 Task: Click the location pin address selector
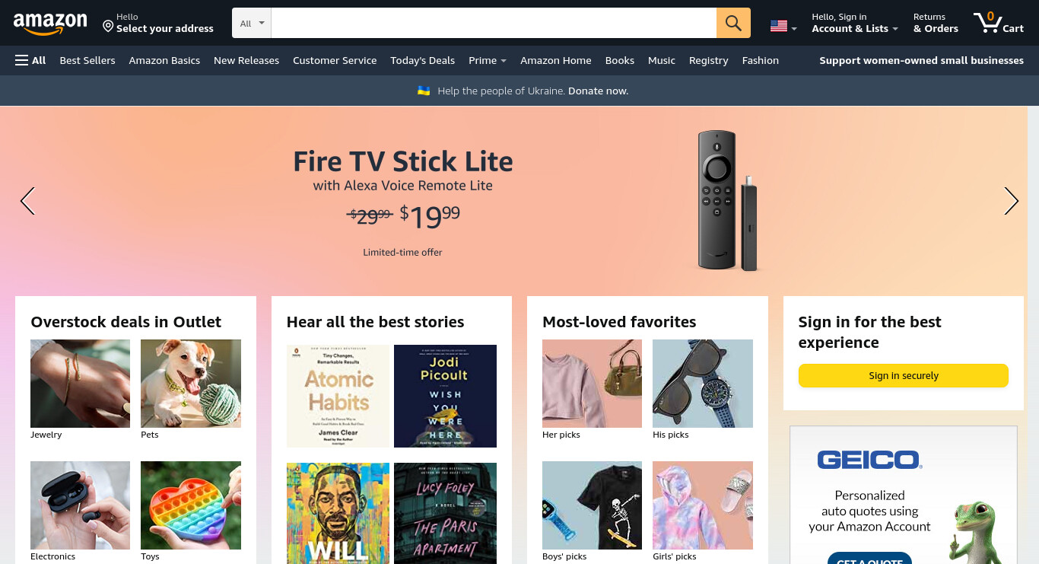(158, 23)
